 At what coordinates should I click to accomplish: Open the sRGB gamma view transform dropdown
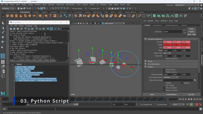pyautogui.click(x=115, y=23)
